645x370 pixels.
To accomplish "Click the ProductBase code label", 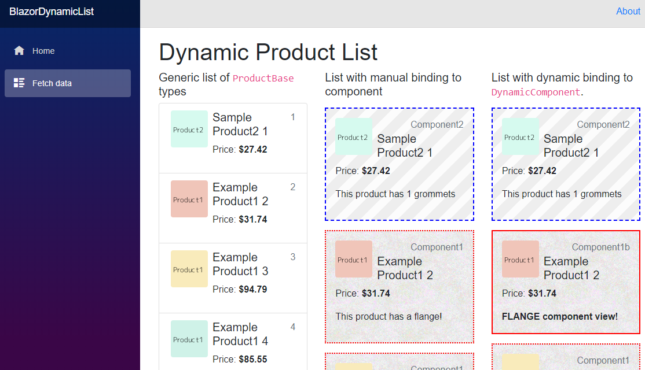I will [263, 78].
